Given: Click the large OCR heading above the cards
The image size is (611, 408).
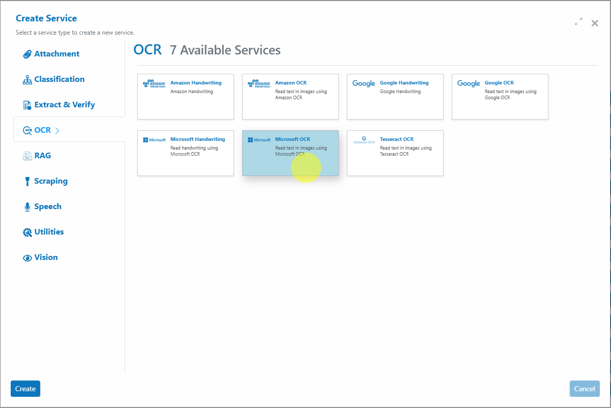Looking at the screenshot, I should pos(148,50).
